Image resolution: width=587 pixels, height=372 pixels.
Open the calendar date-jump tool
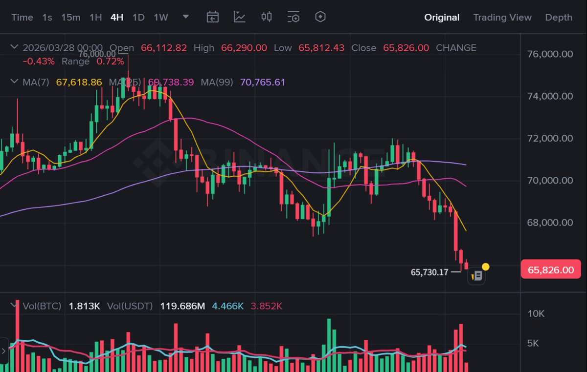[x=212, y=17]
